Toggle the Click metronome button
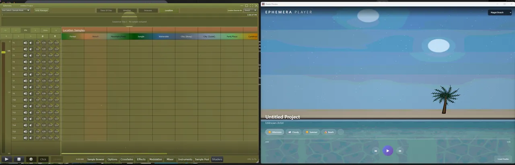 pyautogui.click(x=43, y=159)
